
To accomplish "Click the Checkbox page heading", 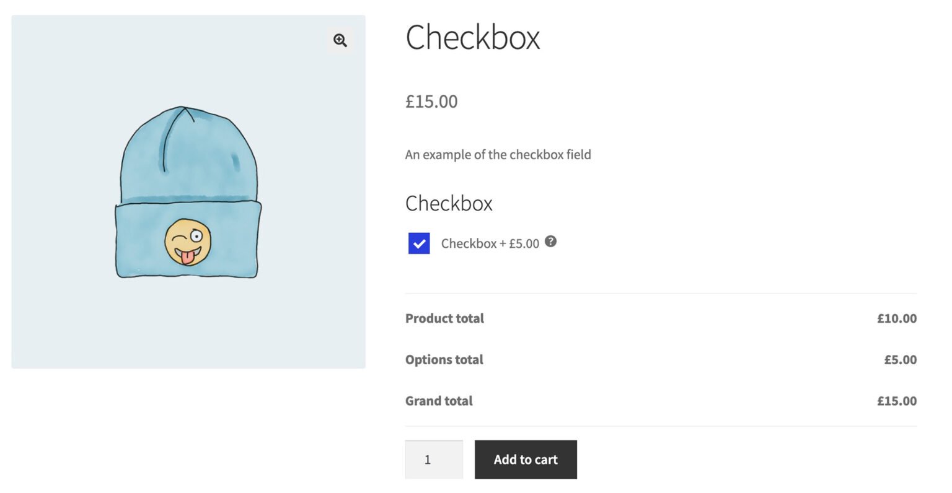I will point(472,37).
